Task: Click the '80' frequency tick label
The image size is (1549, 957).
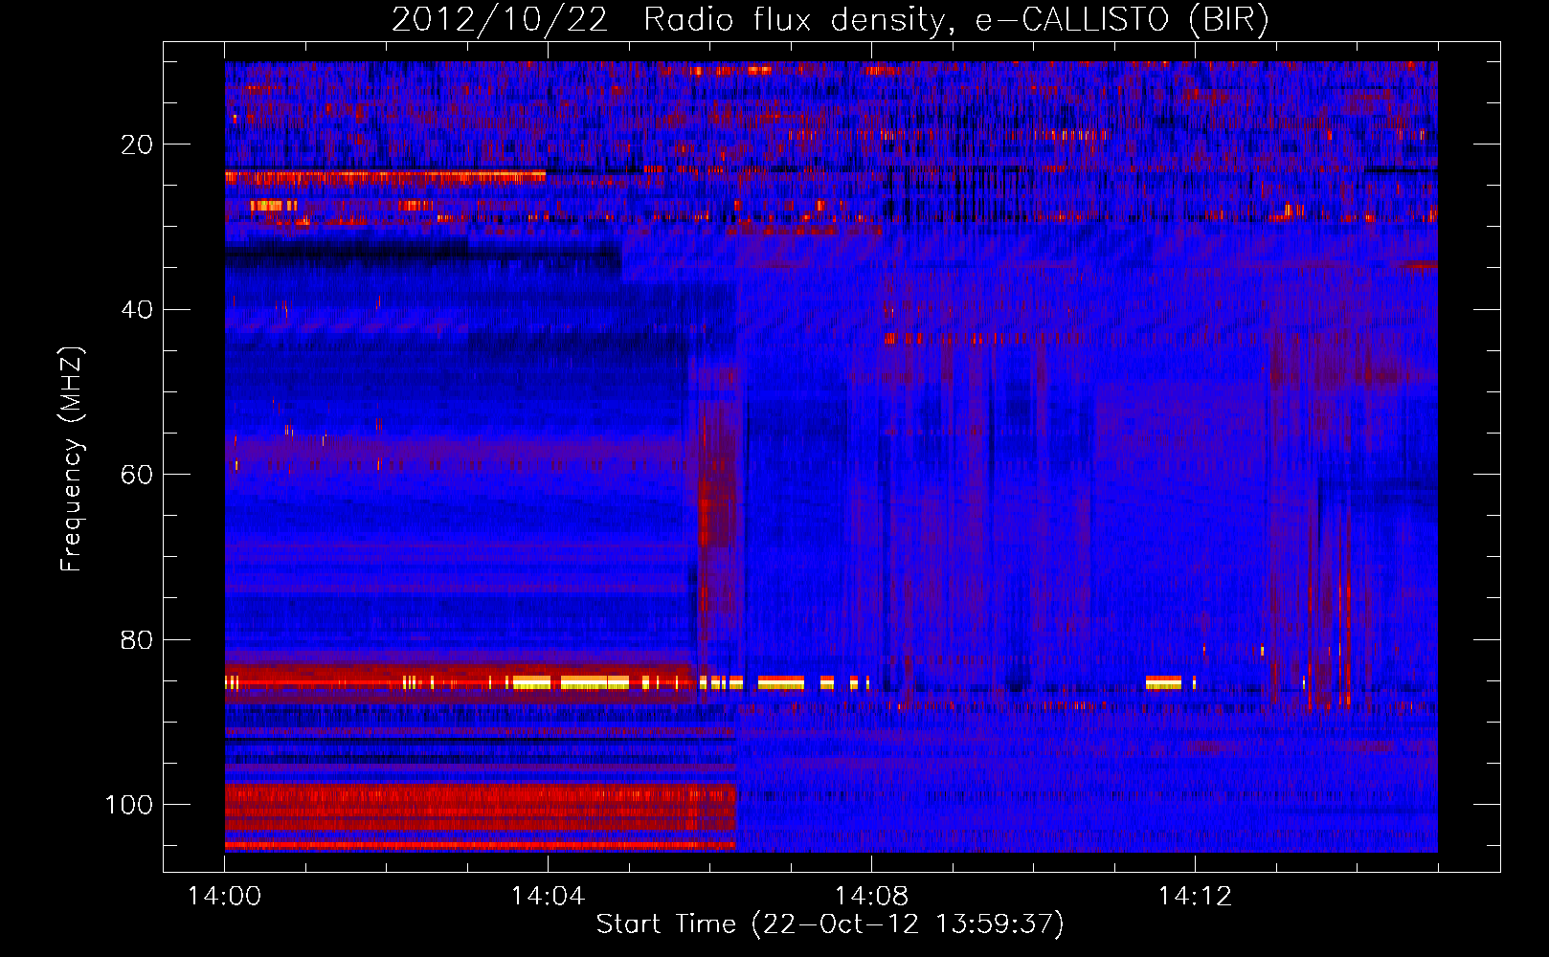Action: tap(136, 640)
